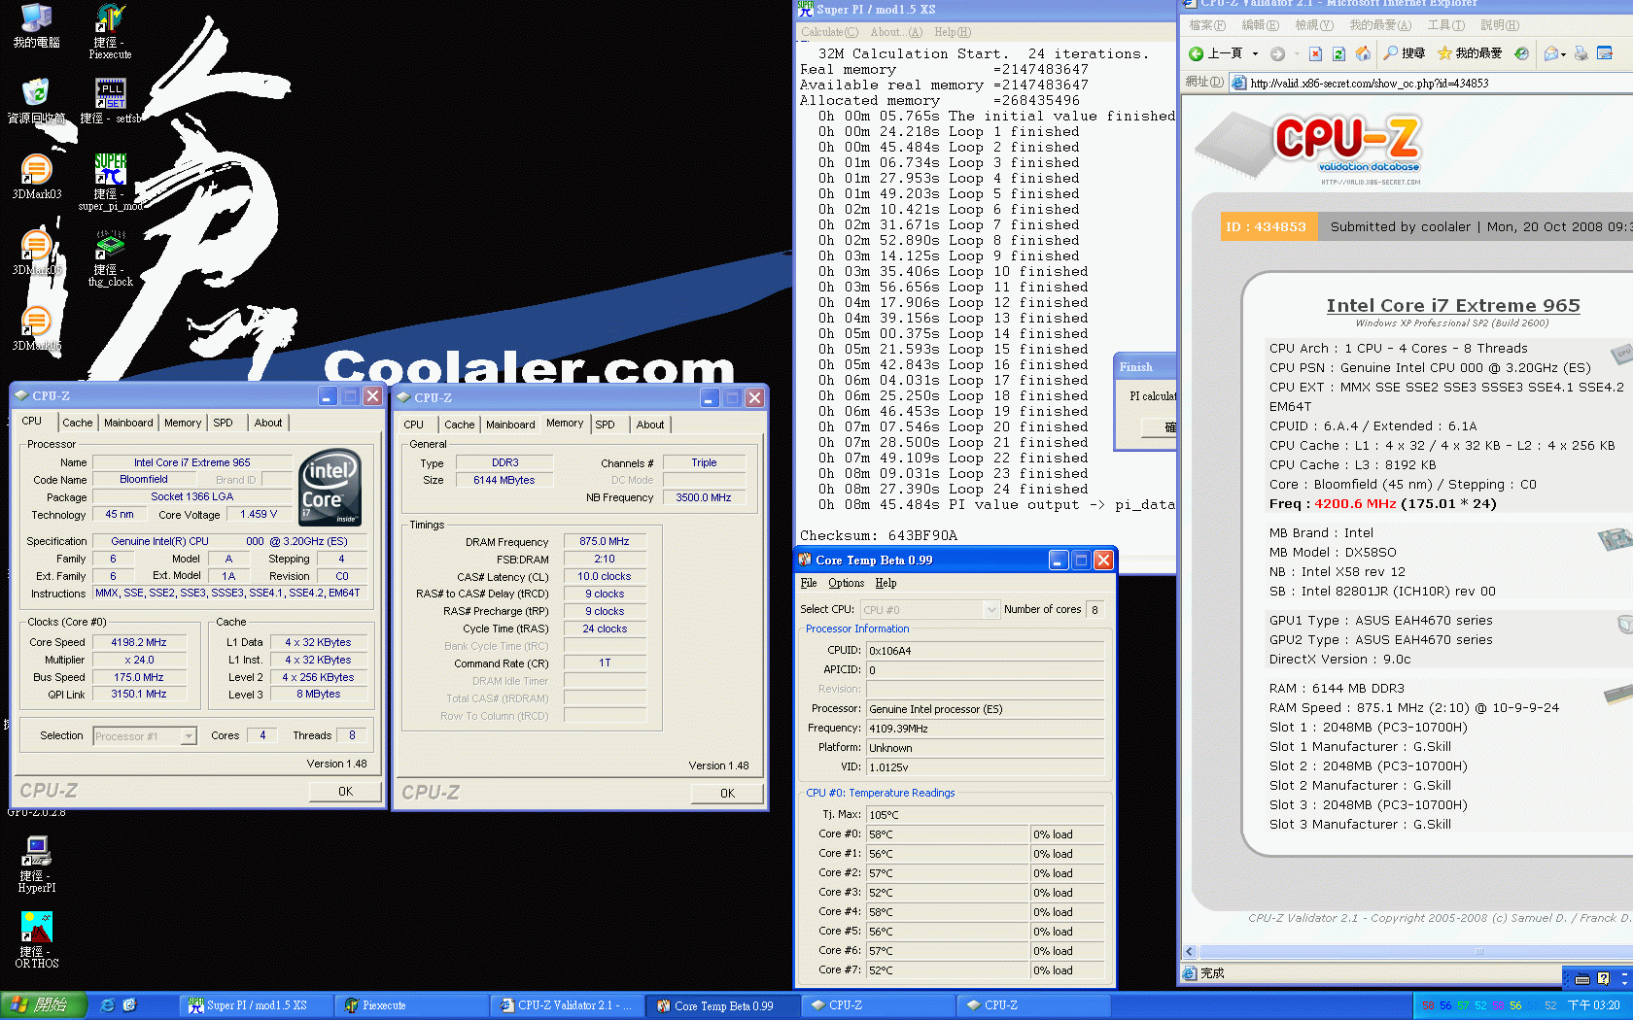Screen dimensions: 1633x1020
Task: Open About tab in left CPU-Z window
Action: [x=268, y=423]
